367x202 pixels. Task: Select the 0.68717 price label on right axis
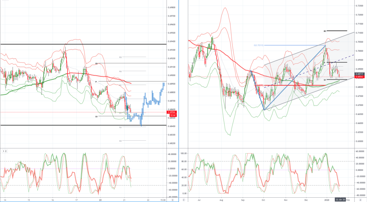[359, 74]
